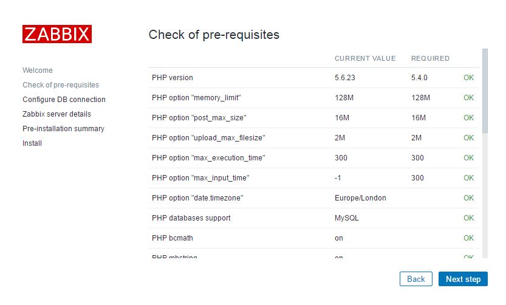This screenshot has height=305, width=506.
Task: Select the Welcome step in sidebar
Action: 38,70
